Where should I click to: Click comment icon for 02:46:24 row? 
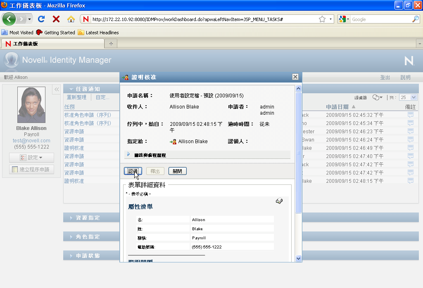click(411, 139)
